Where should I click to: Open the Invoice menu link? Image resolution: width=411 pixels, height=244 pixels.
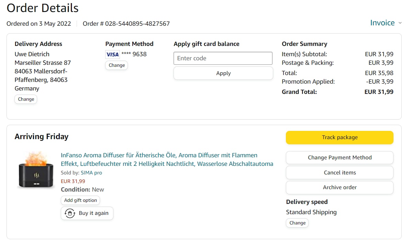[382, 23]
